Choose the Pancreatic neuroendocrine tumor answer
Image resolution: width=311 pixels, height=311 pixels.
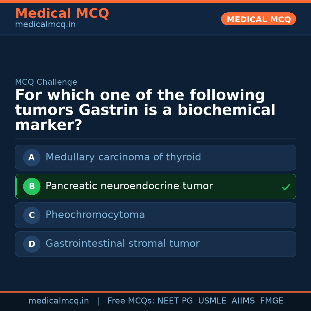[129, 186]
